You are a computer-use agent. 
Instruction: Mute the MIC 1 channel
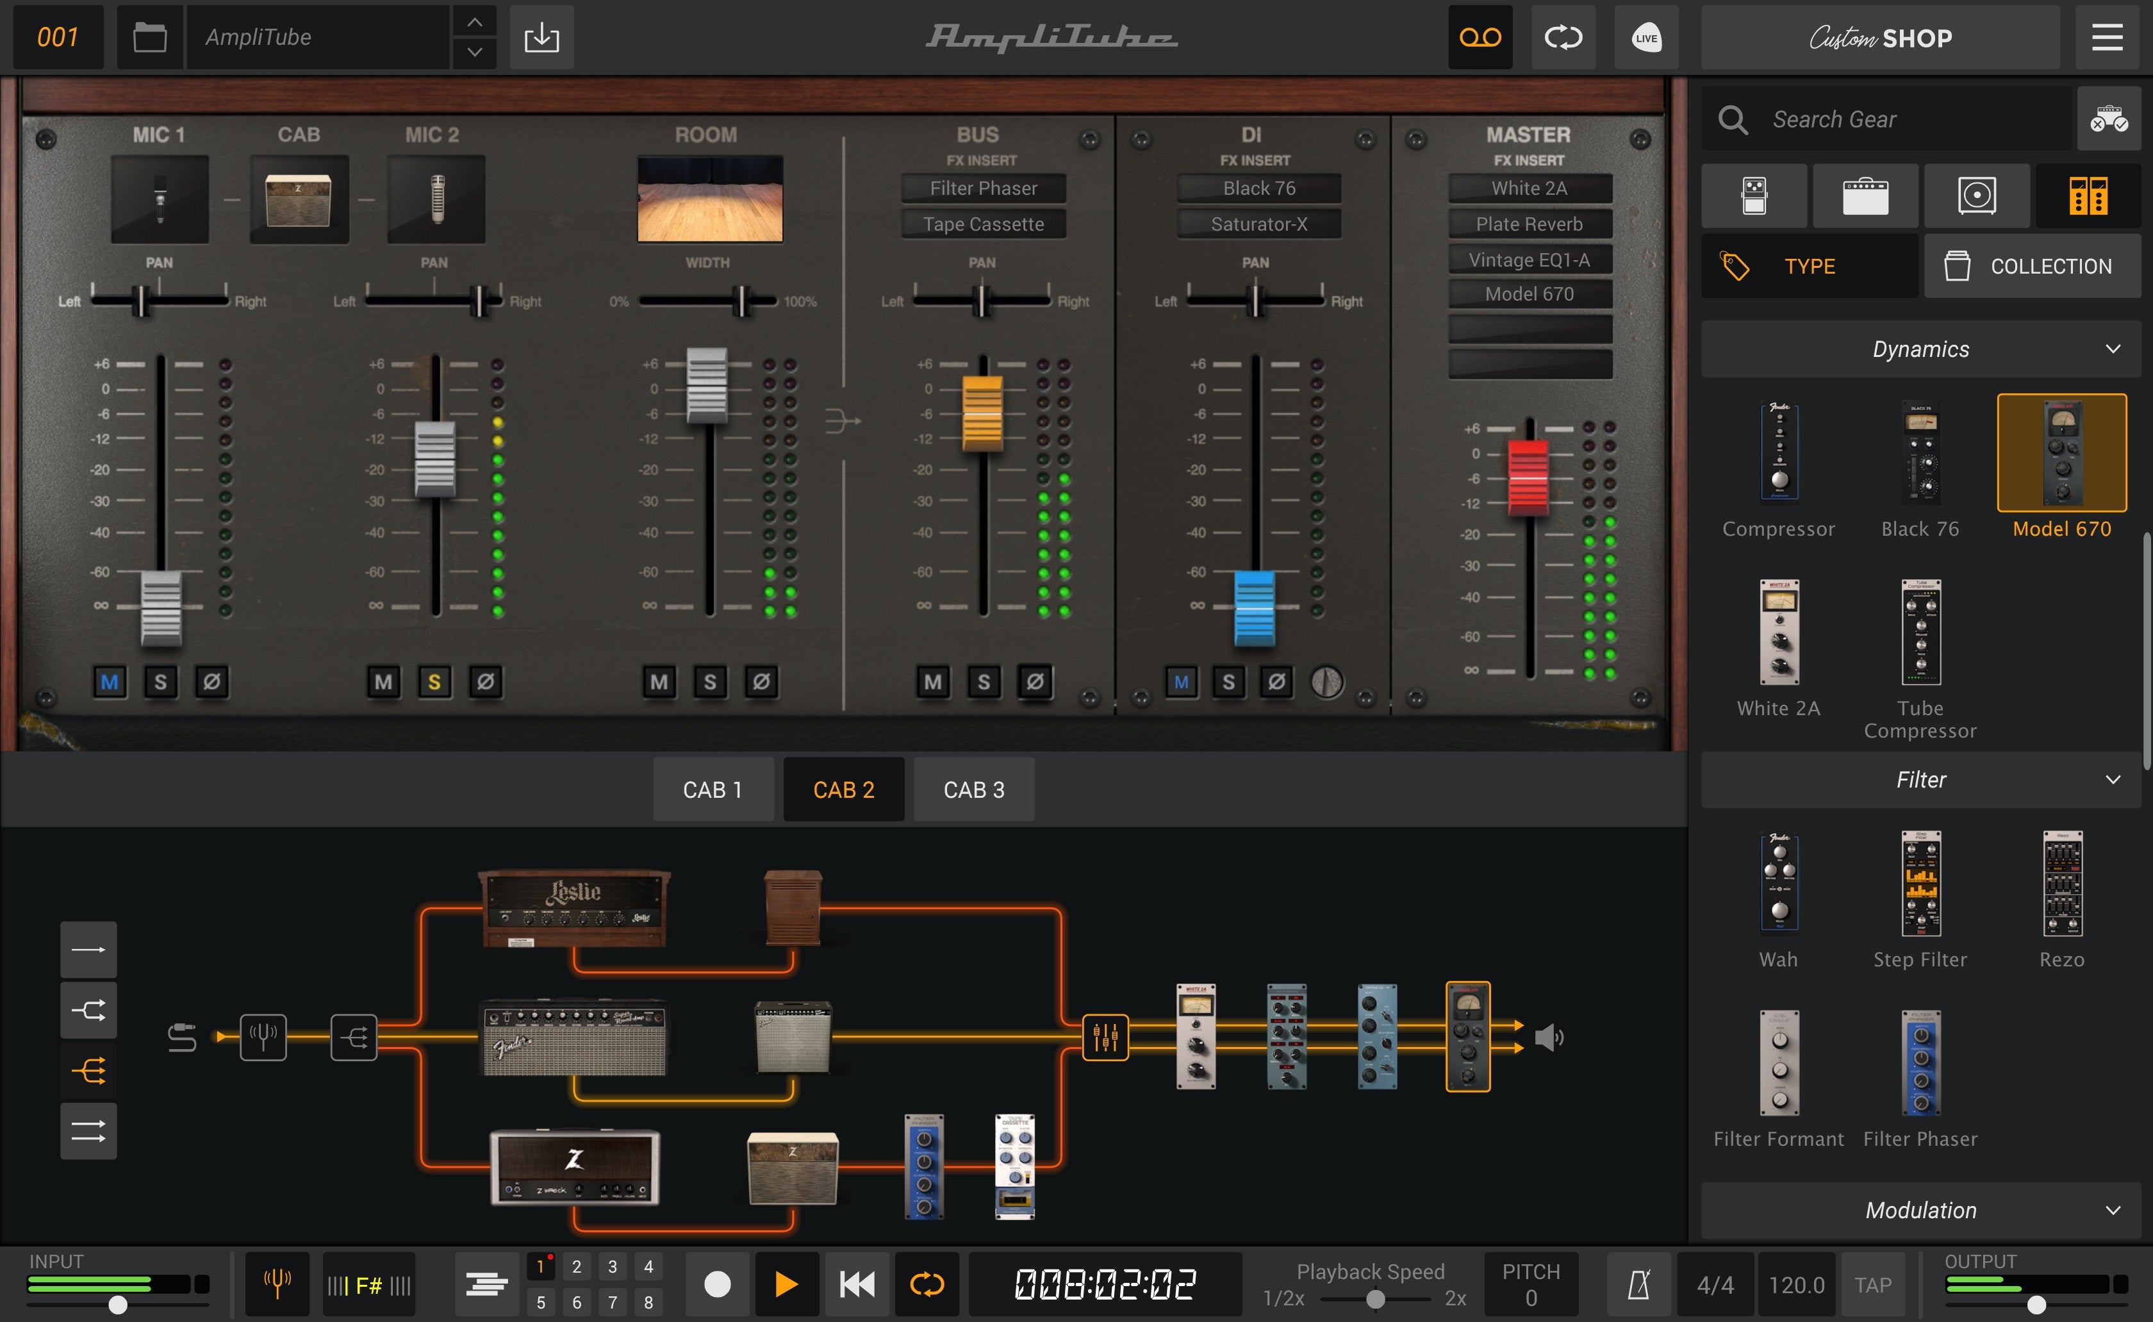click(110, 682)
